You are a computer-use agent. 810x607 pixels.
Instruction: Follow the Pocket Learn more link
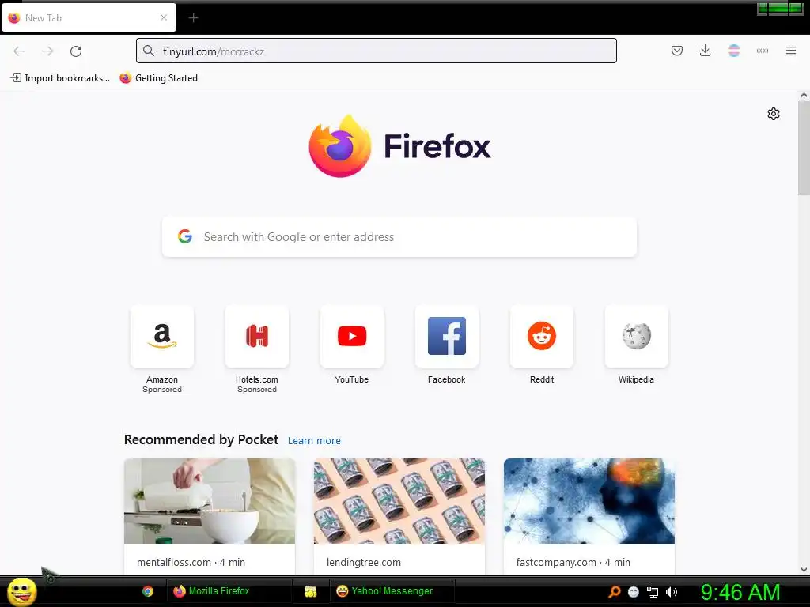coord(314,441)
